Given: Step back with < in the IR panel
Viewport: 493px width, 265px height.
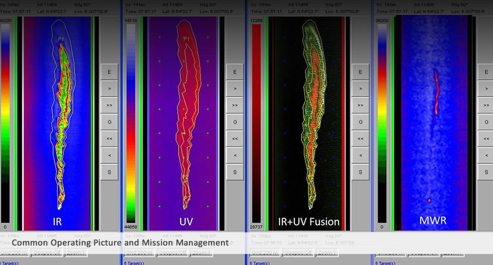Looking at the screenshot, I should (x=109, y=155).
